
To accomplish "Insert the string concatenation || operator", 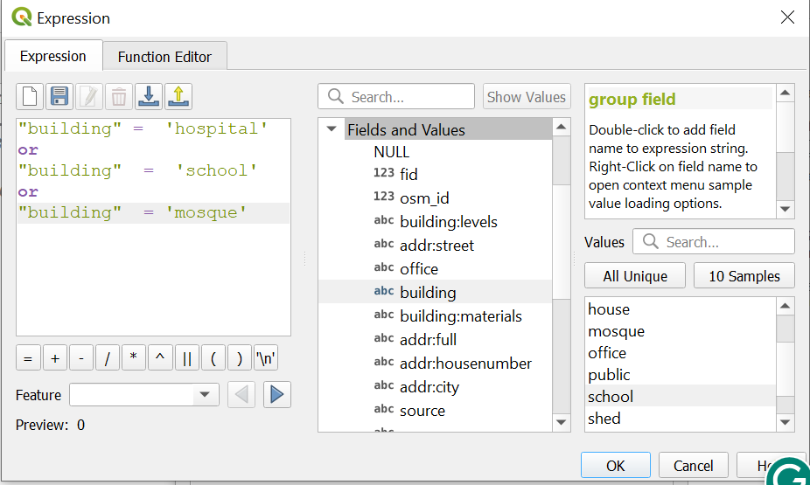I will pyautogui.click(x=186, y=358).
